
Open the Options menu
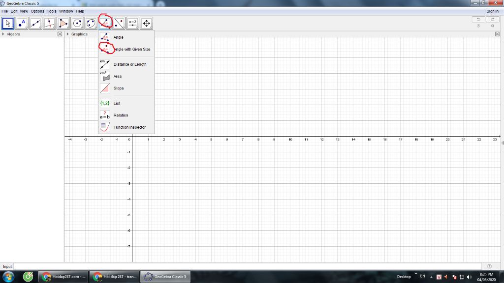pos(37,11)
